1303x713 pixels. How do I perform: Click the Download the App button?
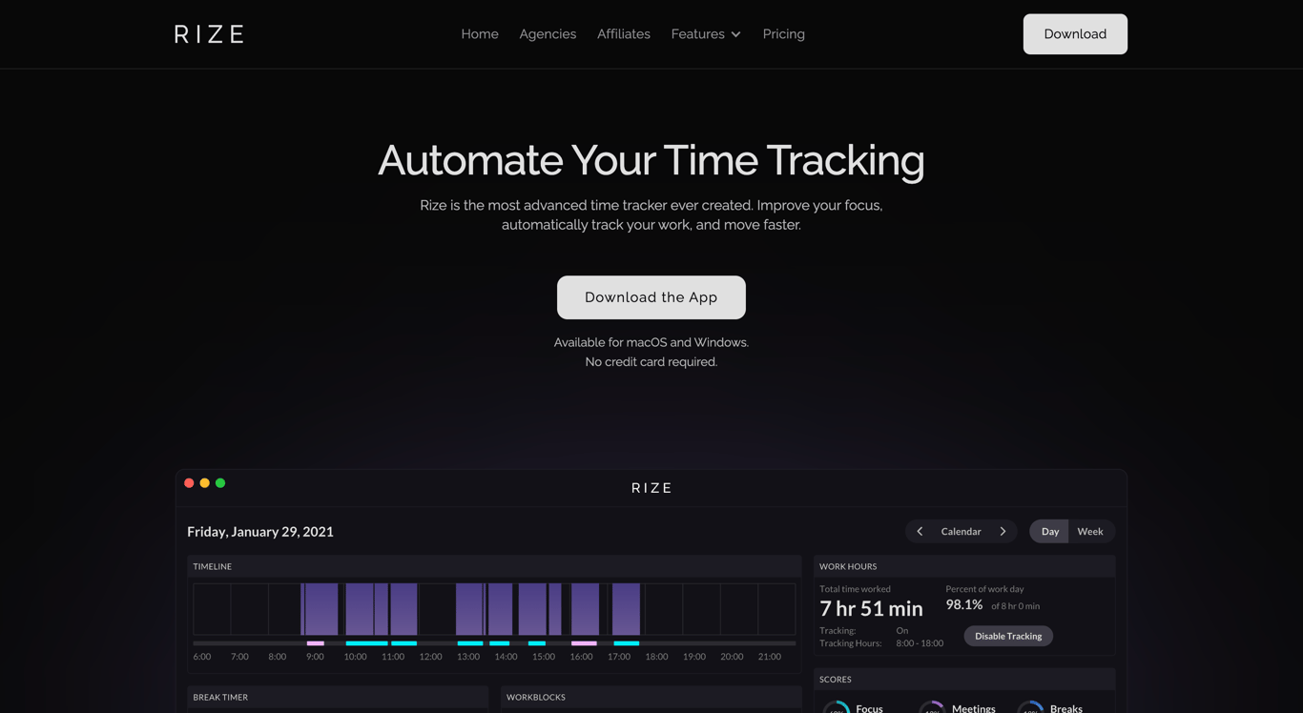click(x=651, y=296)
